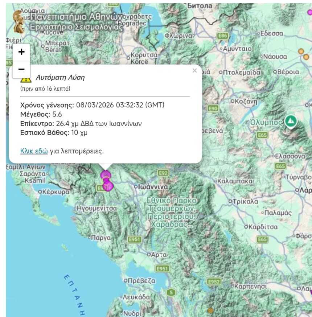Click the E952 road shield near Καρπενήσι
This screenshot has width=312, height=317.
pyautogui.click(x=214, y=281)
